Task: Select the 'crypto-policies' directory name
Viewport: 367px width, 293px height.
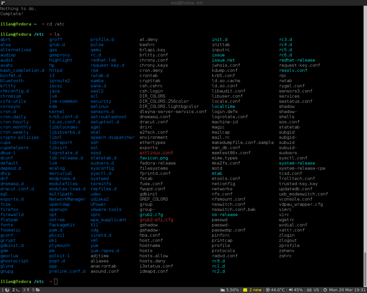Action: (x=20, y=137)
